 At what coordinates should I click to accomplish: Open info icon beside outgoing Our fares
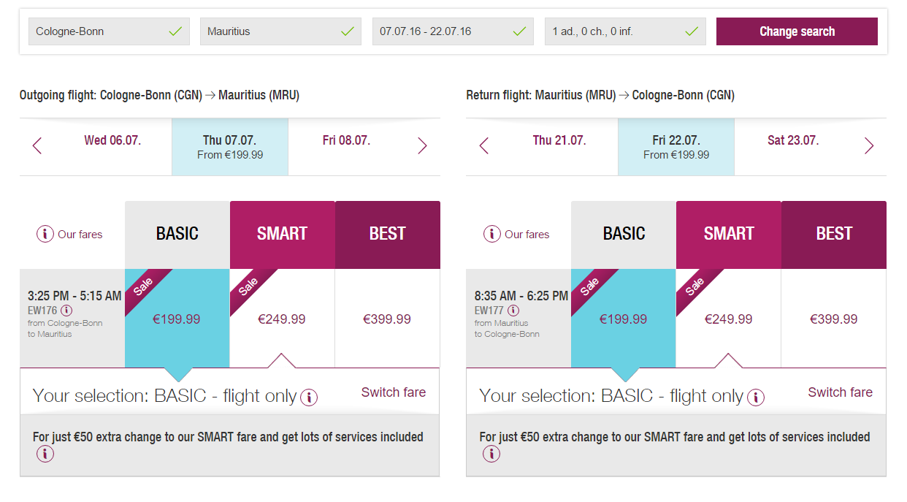(45, 234)
